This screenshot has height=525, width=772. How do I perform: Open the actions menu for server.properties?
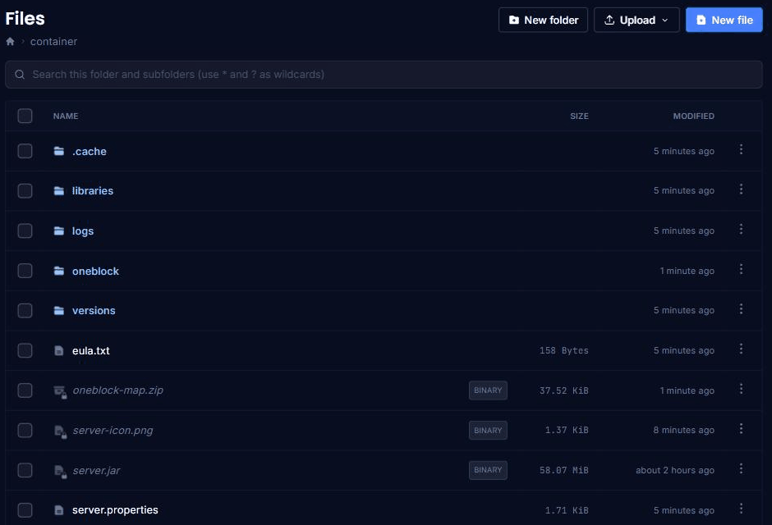click(741, 509)
